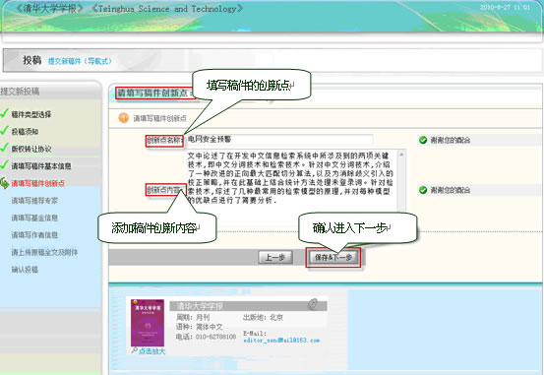Click the 上一步 button

275,257
